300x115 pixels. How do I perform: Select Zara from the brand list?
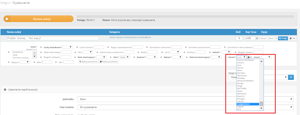coord(239,109)
